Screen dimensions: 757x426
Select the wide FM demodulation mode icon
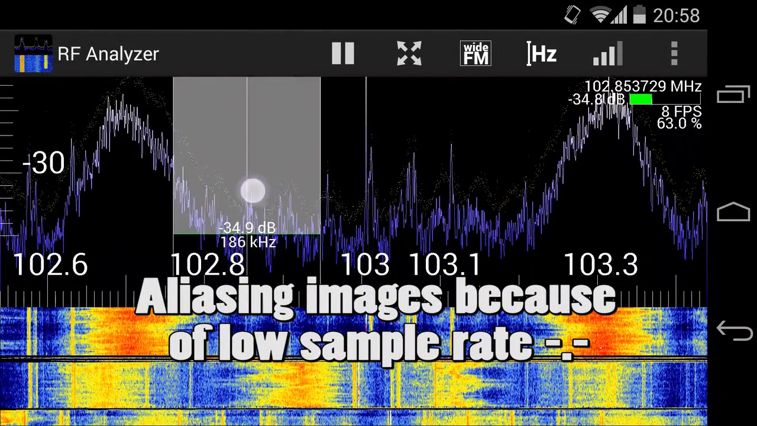[475, 54]
